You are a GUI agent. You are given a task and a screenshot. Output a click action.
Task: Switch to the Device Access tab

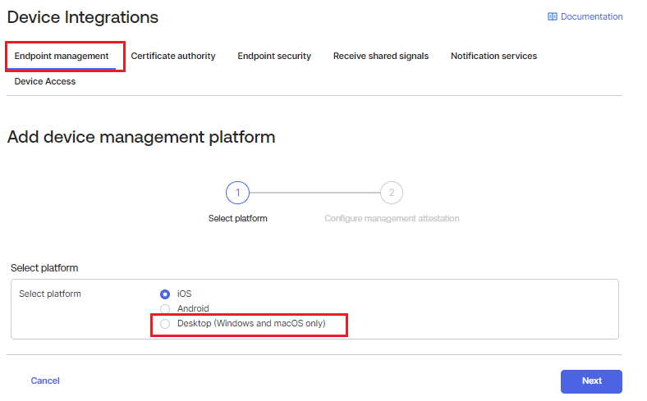tap(45, 81)
